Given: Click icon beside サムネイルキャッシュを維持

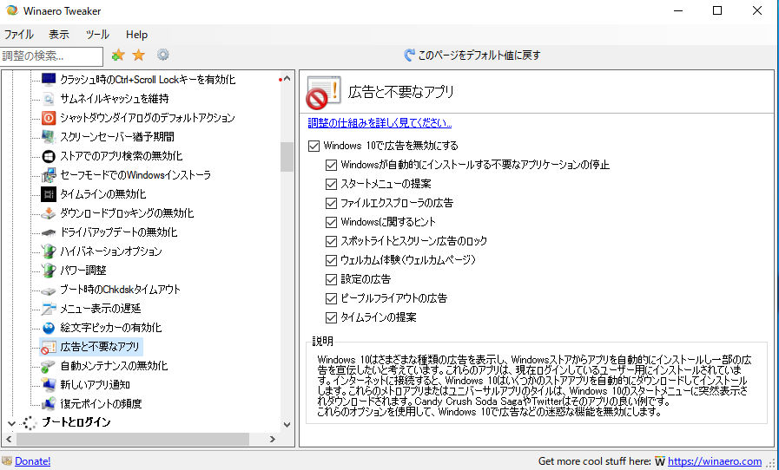Looking at the screenshot, I should point(48,98).
